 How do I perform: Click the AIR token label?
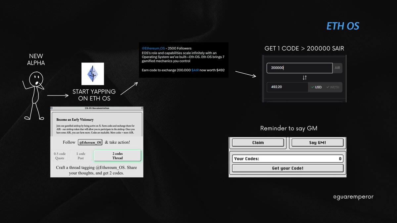[x=337, y=68]
